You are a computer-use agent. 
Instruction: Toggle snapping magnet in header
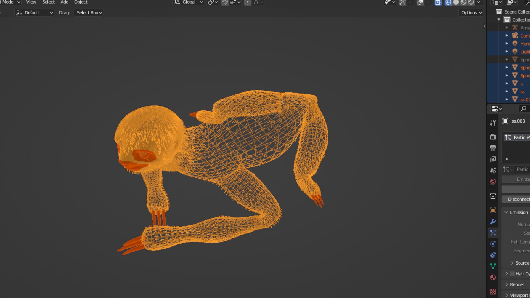[225, 2]
